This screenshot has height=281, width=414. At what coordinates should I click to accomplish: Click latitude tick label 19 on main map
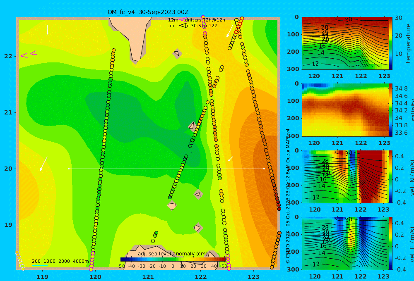pyautogui.click(x=8, y=225)
